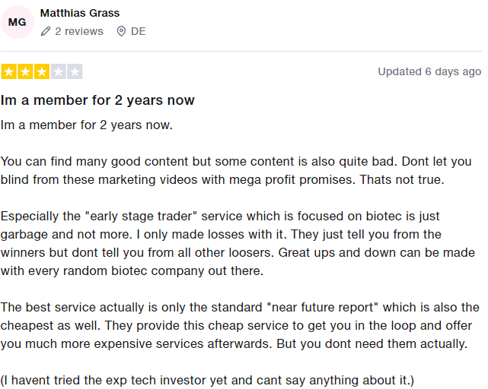Click the first sentence under the title
This screenshot has width=488, height=389.
coord(87,125)
